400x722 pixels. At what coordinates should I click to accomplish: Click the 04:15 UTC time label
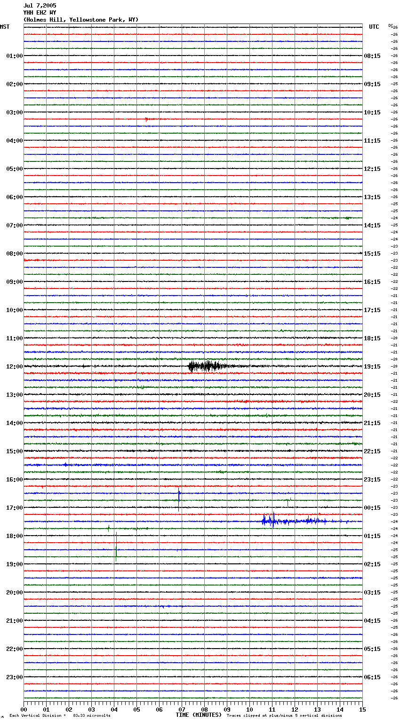(372, 621)
